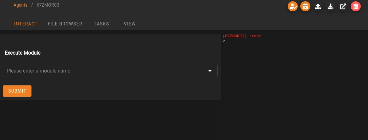Screen dimensions: 368x140
Task: Click the upload file icon
Action: 318,6
